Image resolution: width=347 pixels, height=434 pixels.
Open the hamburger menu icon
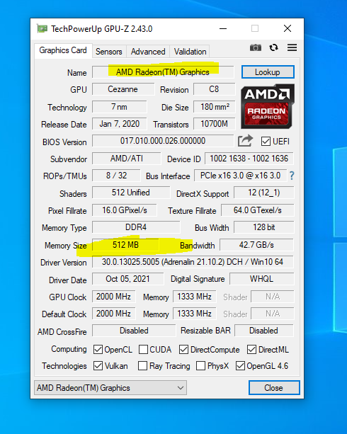(292, 47)
